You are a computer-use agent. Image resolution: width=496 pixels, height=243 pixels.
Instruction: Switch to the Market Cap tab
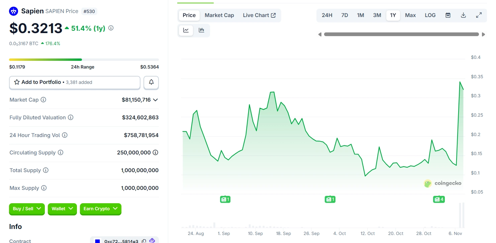pyautogui.click(x=219, y=15)
